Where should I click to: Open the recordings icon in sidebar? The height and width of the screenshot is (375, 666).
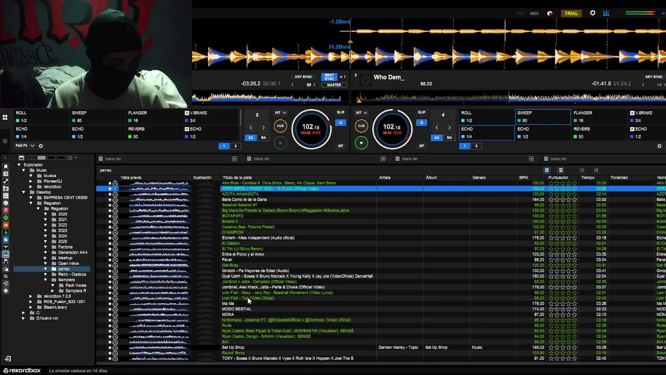pos(6,291)
